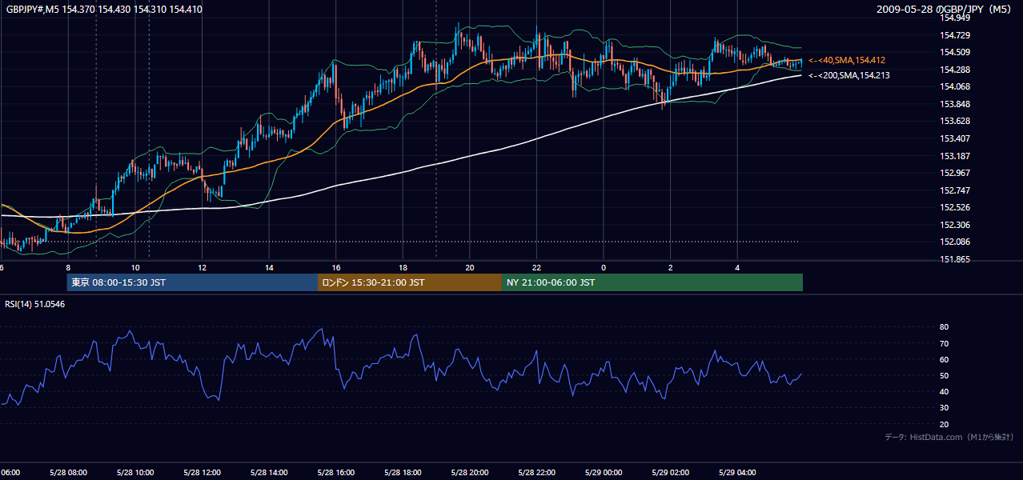Click RSI axis level 50
Screen dimensions: 1023x480
944,376
